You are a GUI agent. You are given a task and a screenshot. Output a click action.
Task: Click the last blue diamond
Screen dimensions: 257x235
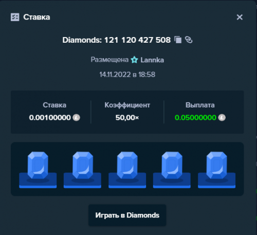coord(217,165)
